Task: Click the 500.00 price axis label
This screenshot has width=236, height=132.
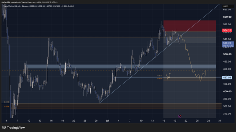Action: [227, 54]
